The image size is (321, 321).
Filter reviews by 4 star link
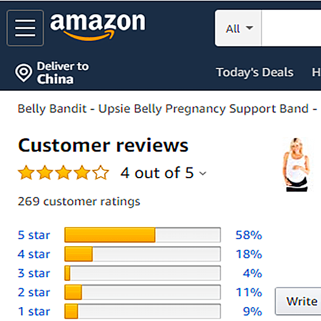34,254
